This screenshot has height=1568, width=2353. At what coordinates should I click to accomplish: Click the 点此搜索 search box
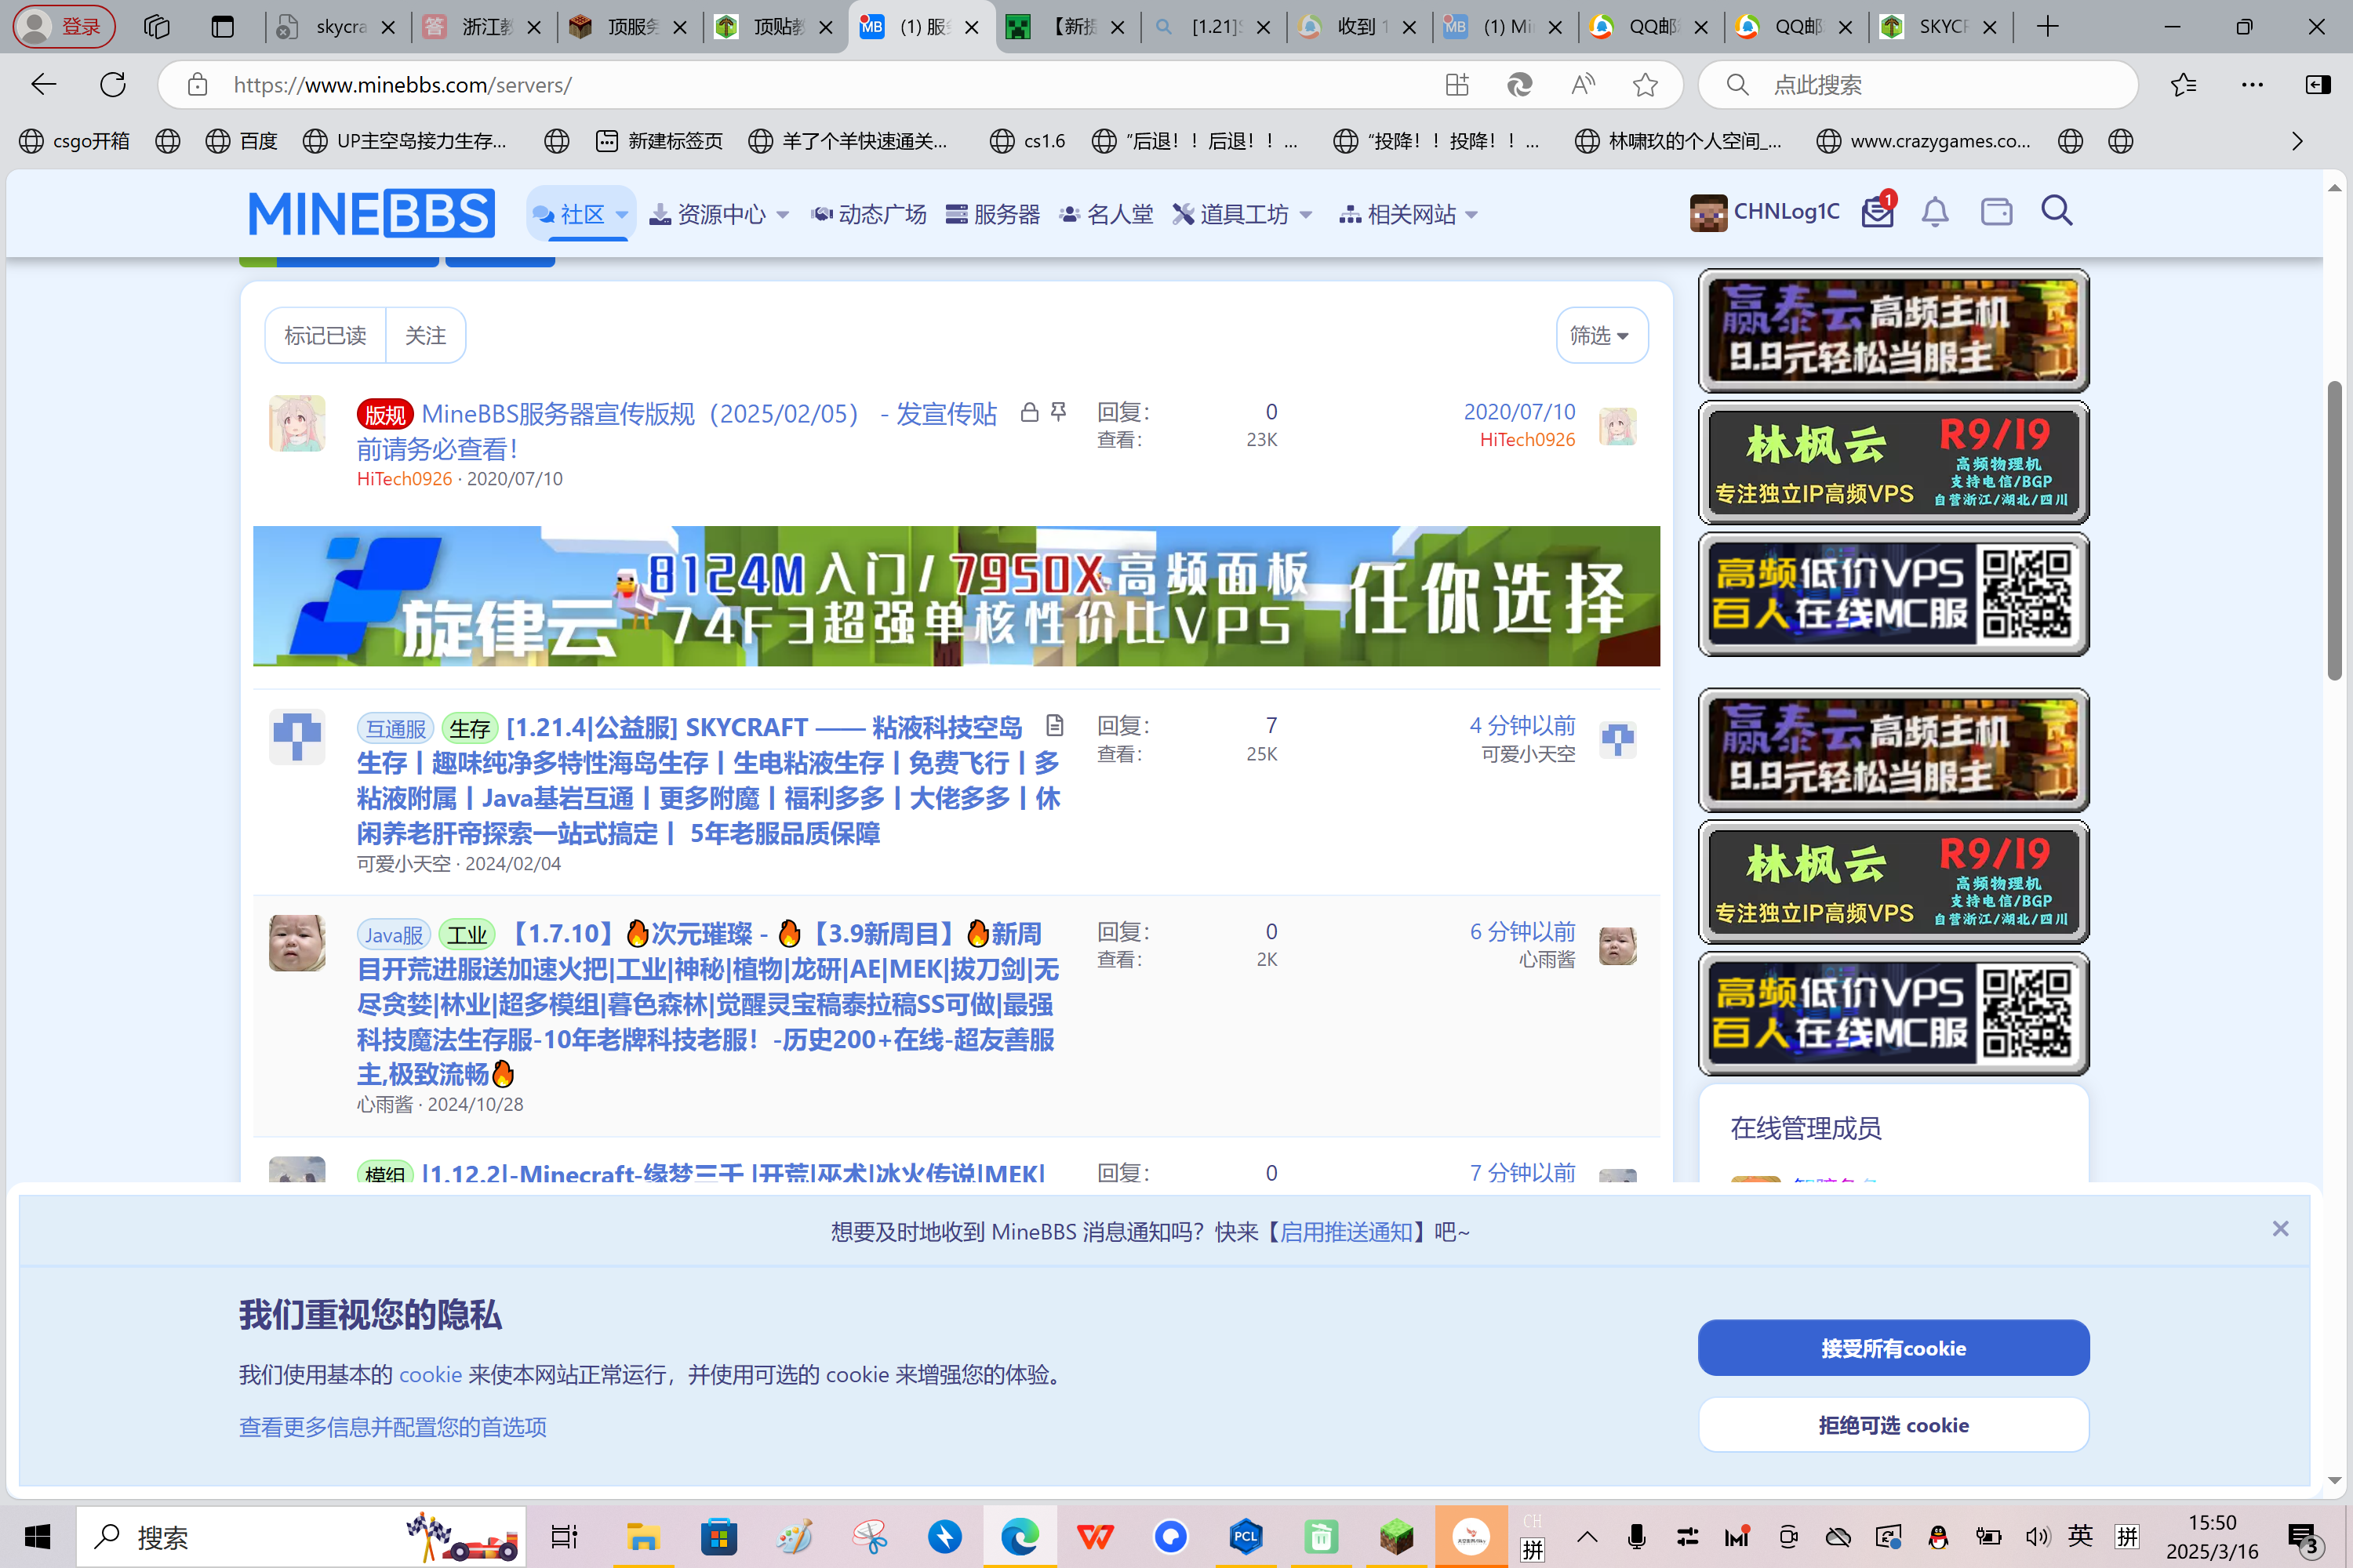tap(1918, 85)
